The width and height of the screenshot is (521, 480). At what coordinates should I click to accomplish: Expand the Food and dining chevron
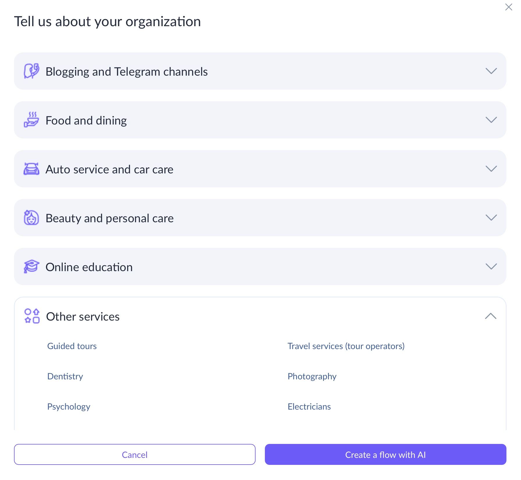pyautogui.click(x=491, y=120)
